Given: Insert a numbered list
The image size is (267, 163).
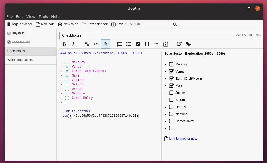Looking at the screenshot, I should (119, 44).
